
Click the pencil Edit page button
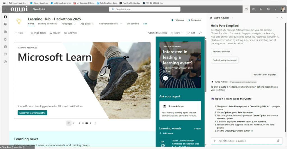pyautogui.click(x=191, y=33)
